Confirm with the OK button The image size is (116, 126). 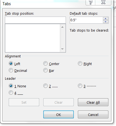(x=59, y=115)
